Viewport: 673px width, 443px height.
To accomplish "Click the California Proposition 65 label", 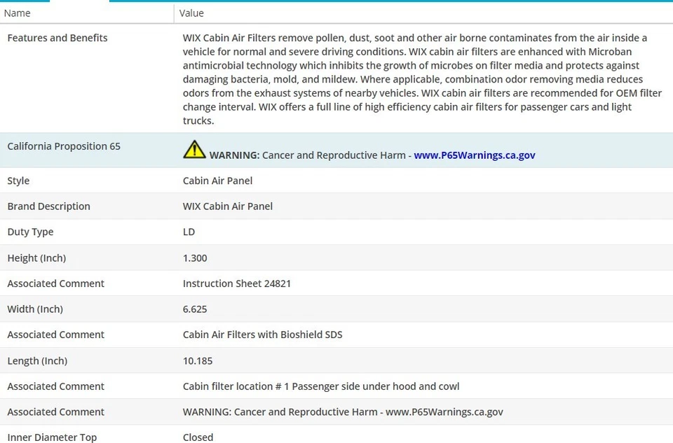I will pos(64,146).
